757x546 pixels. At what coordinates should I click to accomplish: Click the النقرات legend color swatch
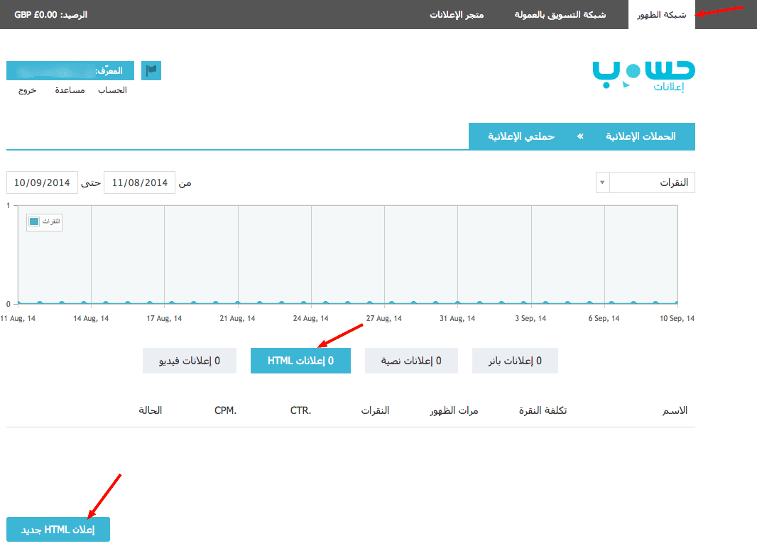(x=34, y=222)
